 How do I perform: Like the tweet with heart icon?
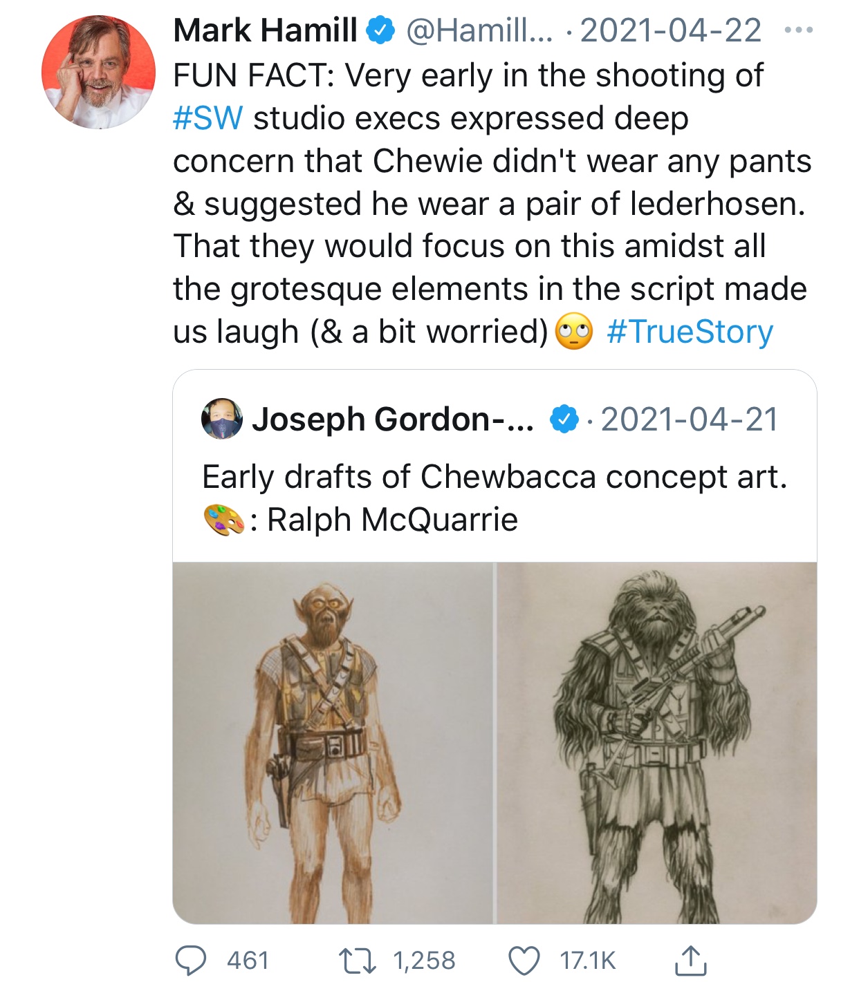pos(524,960)
